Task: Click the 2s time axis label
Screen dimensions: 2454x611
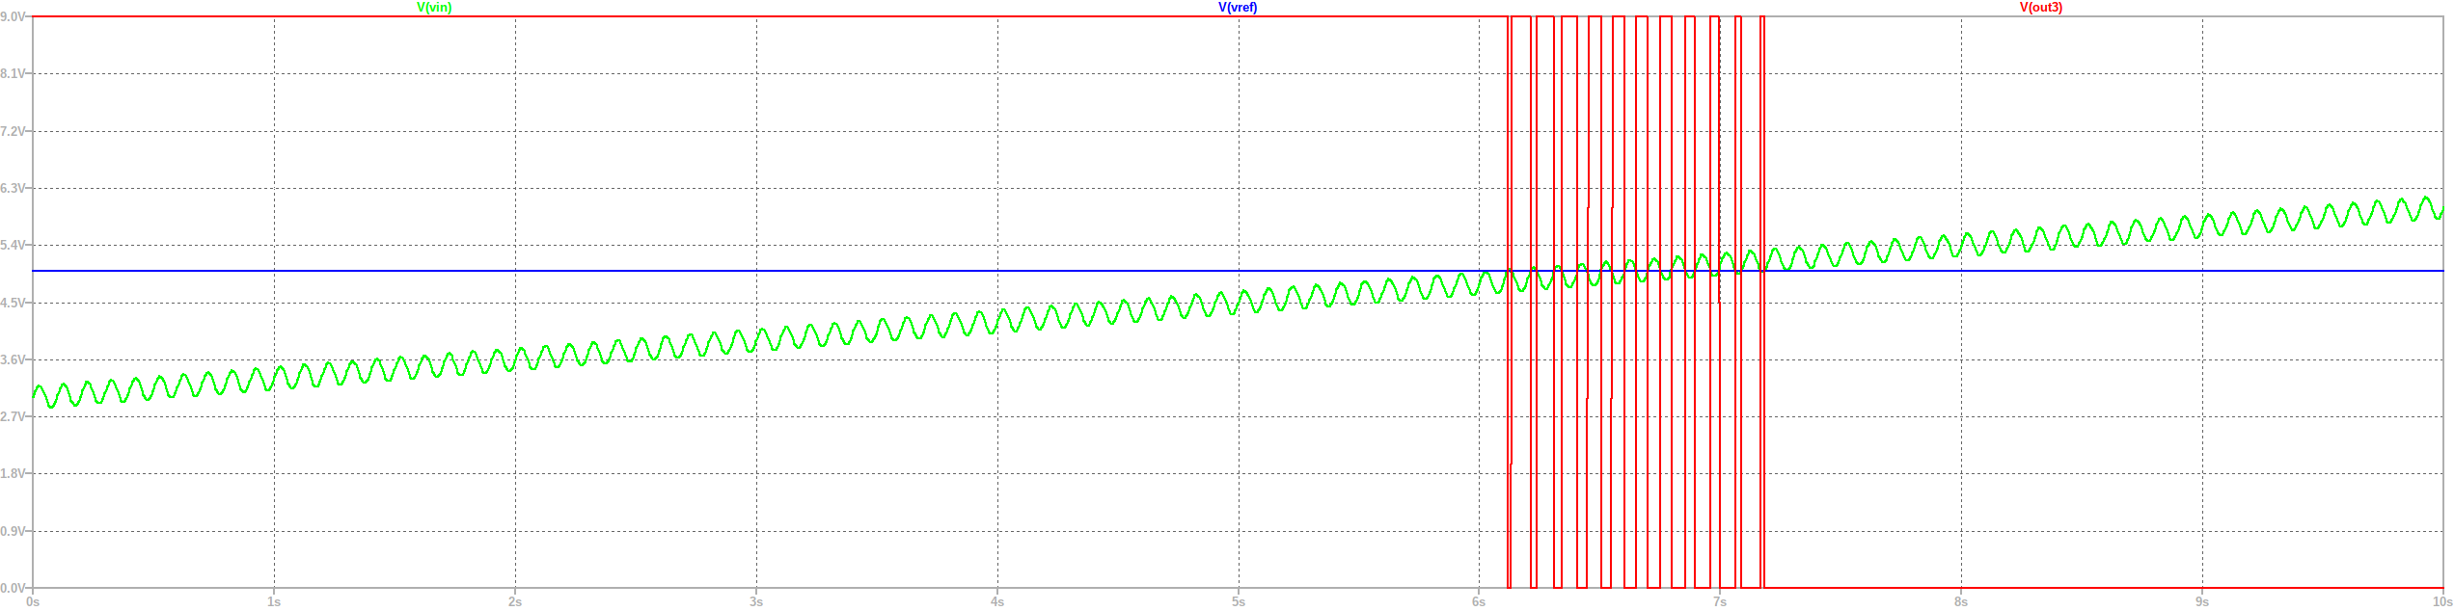Action: (x=515, y=602)
